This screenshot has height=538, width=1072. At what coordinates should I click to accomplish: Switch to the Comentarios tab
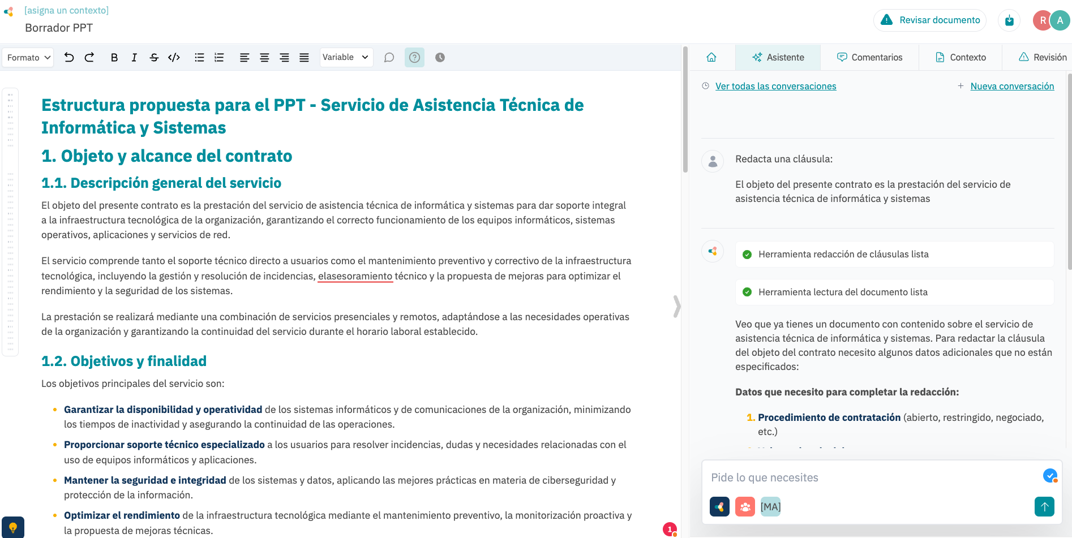click(870, 57)
